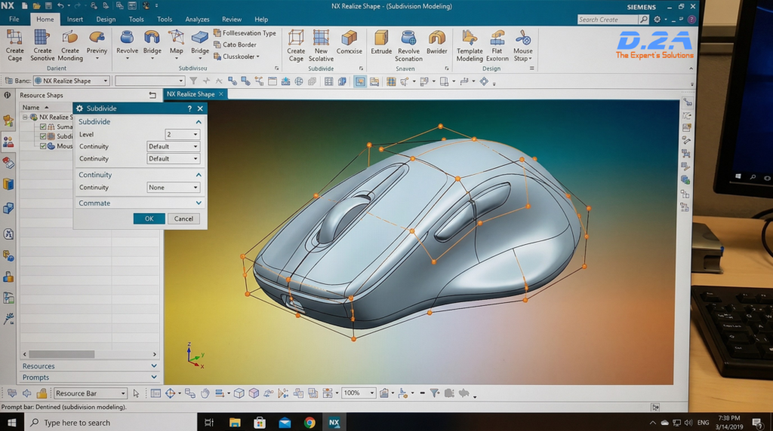The image size is (773, 431).
Task: Open Chrome from the taskbar
Action: tap(310, 423)
